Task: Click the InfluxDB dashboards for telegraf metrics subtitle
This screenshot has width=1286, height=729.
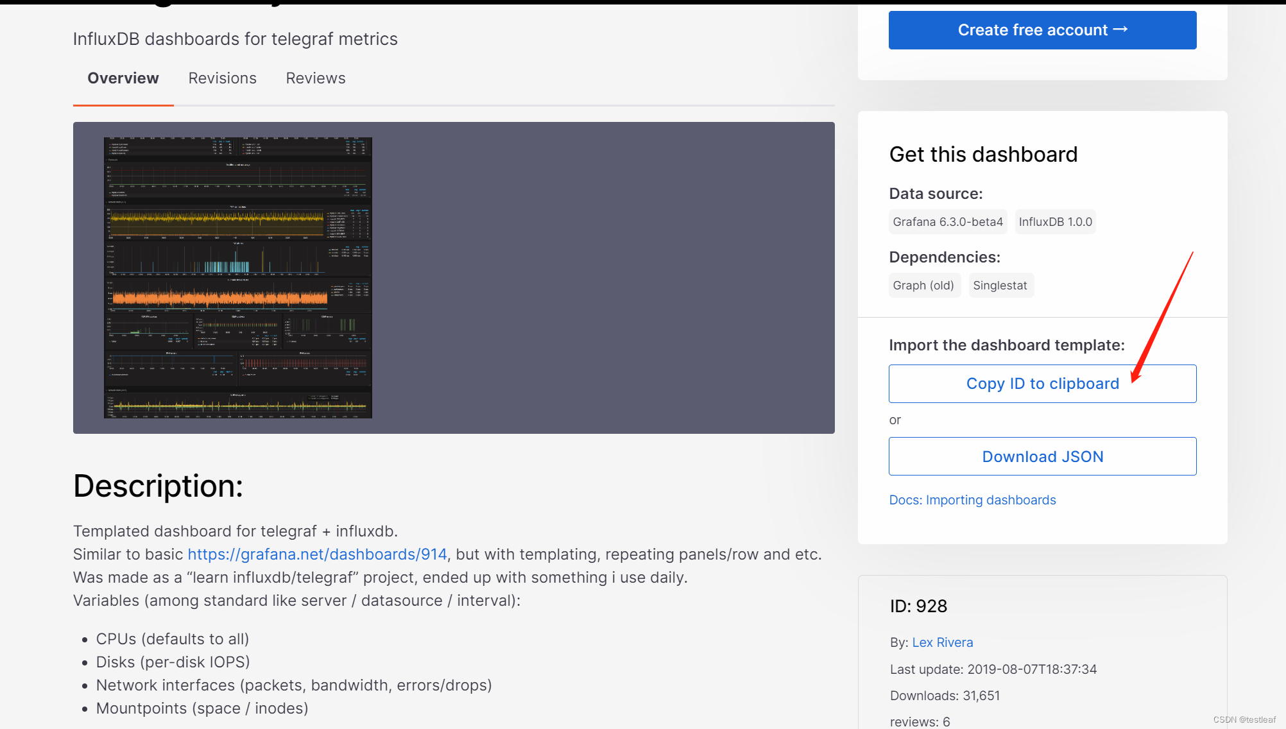Action: tap(236, 39)
